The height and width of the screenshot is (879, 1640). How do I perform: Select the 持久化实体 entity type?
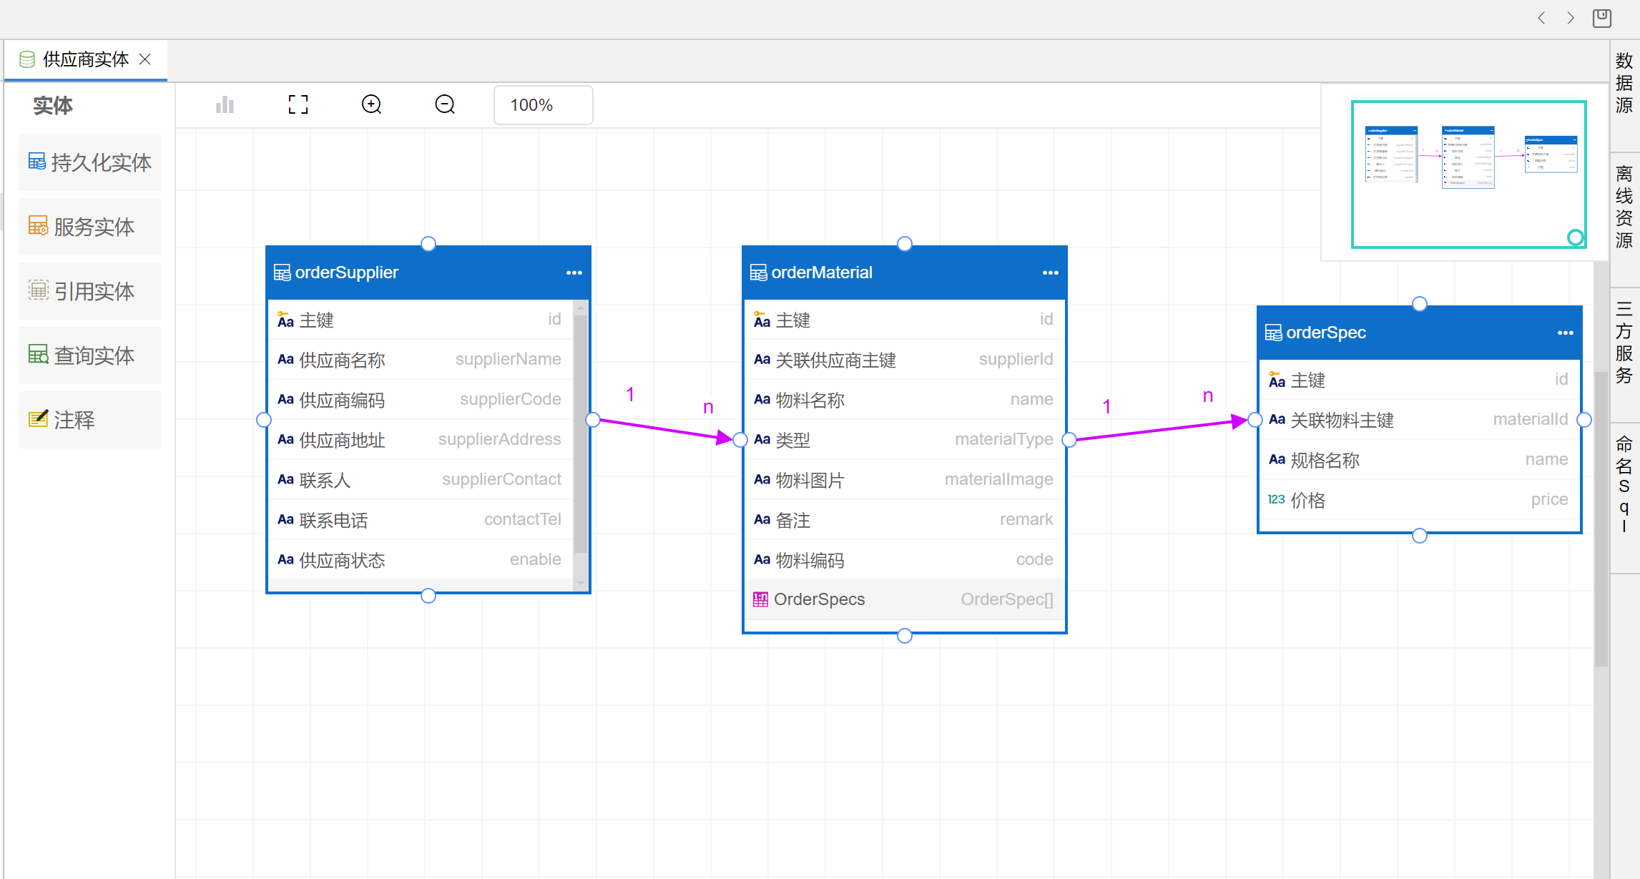point(90,162)
